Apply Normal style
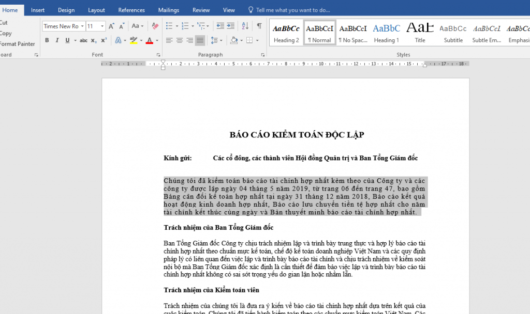Screen dimensions: 530x314 click(319, 34)
